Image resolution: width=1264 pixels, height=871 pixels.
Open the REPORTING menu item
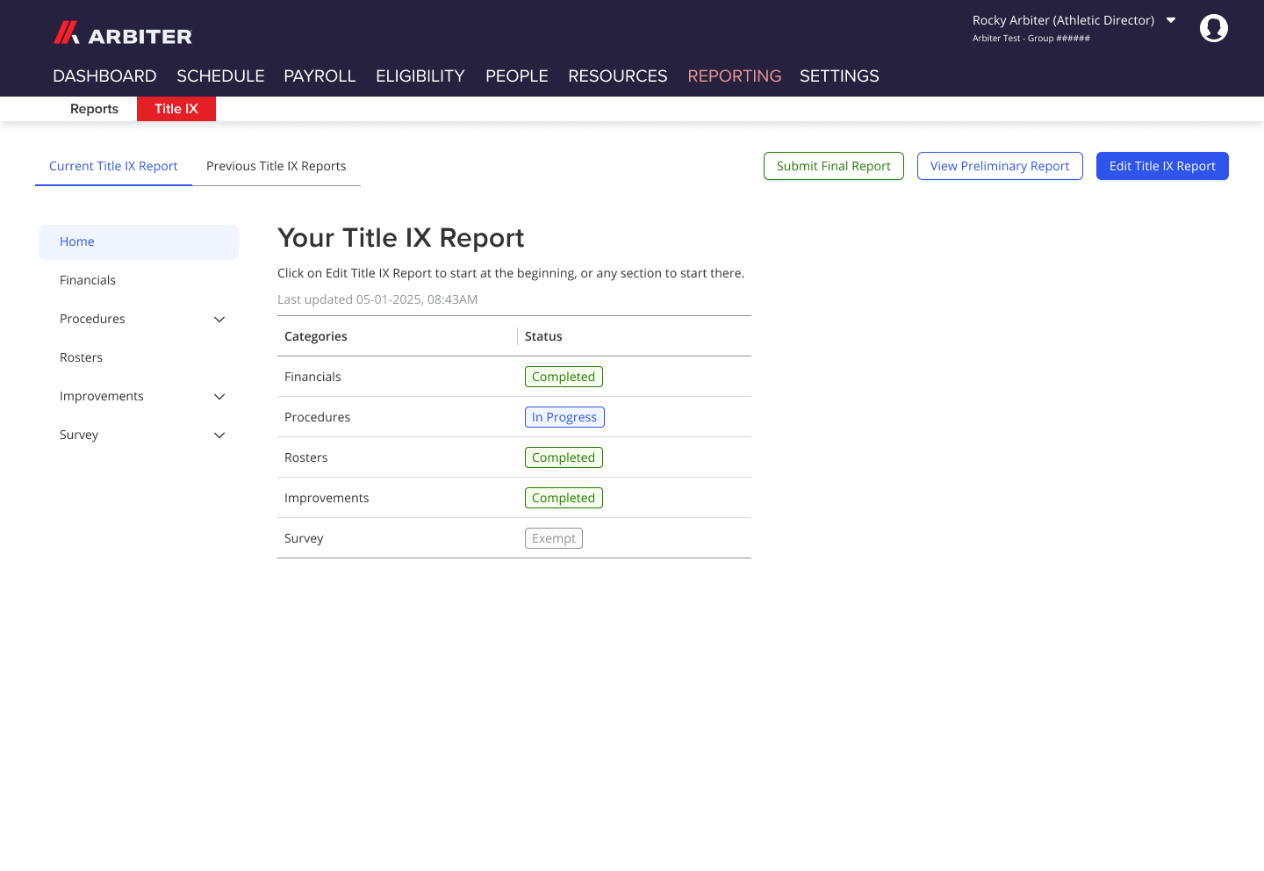coord(734,76)
